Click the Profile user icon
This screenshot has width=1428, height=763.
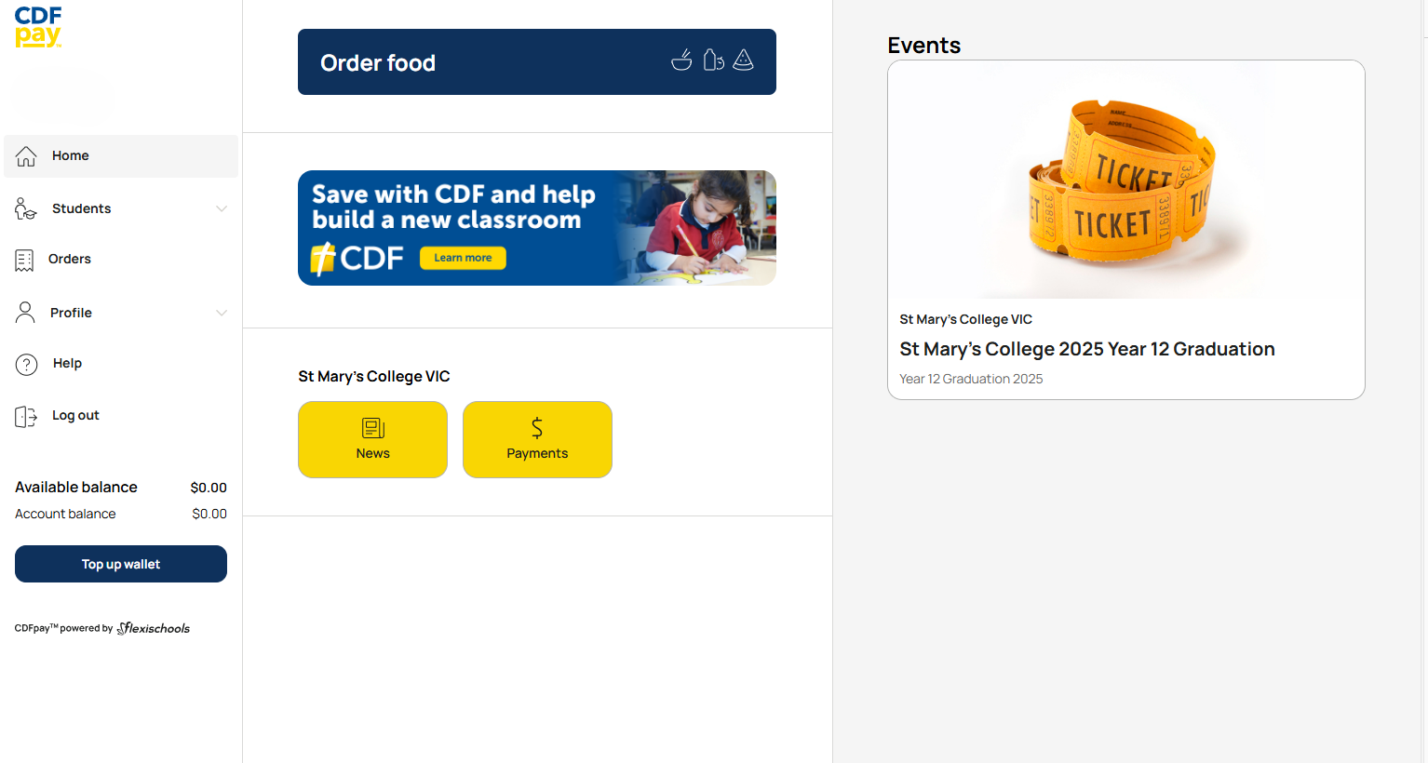tap(25, 313)
